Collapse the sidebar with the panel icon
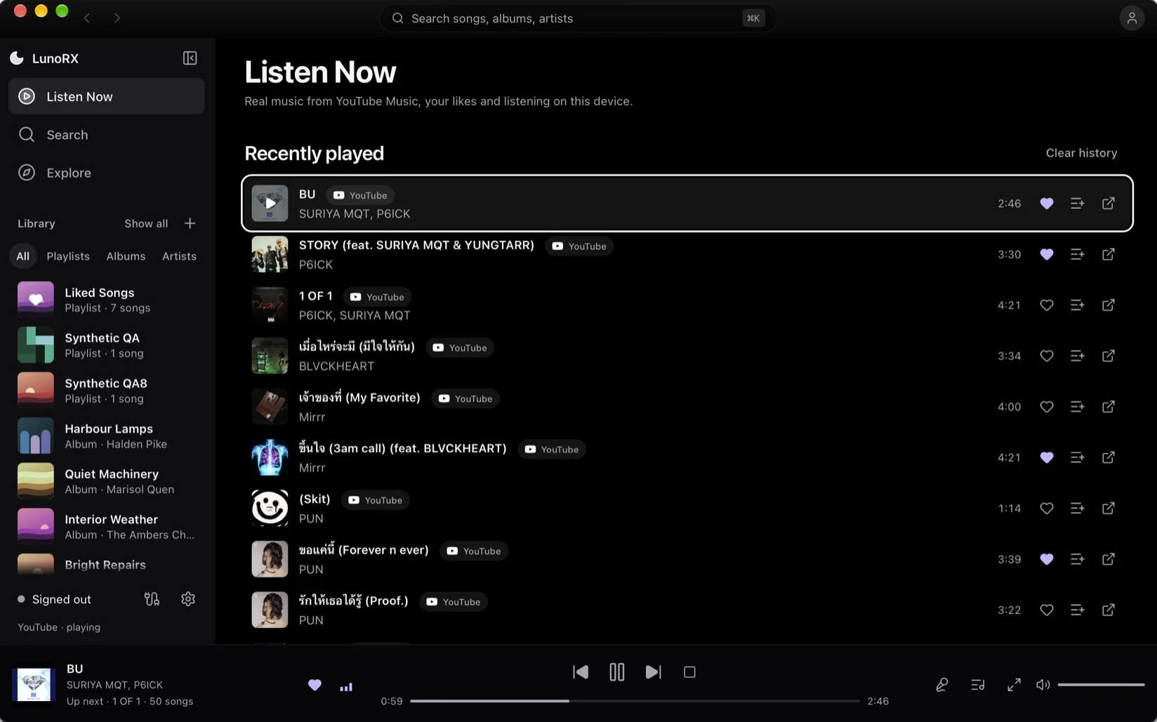Screen dimensions: 1157x722 [190, 58]
